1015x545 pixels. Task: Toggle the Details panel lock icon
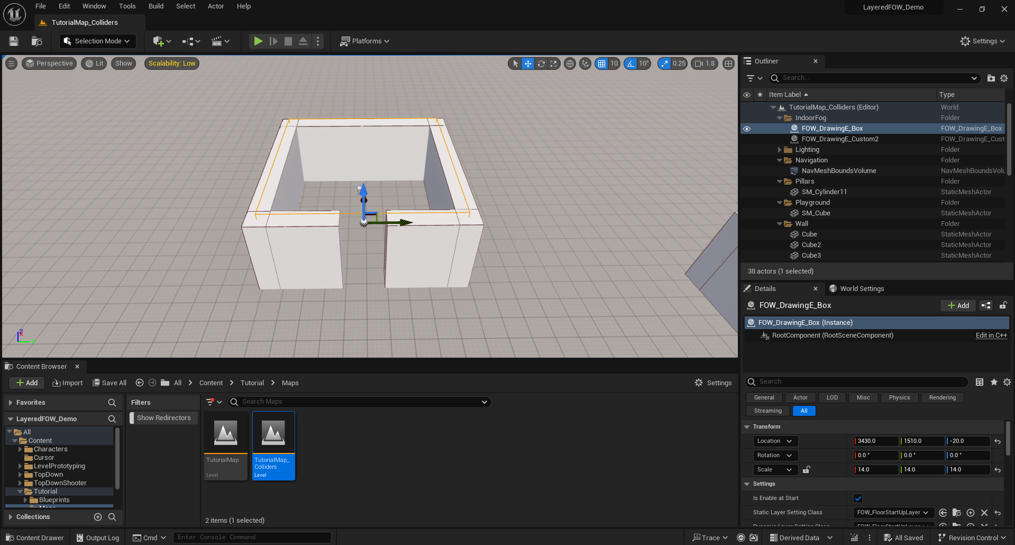[x=1003, y=305]
